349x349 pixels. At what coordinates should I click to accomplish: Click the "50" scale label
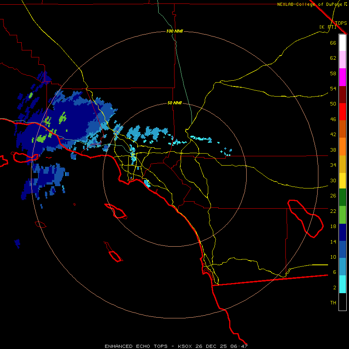coord(333,104)
